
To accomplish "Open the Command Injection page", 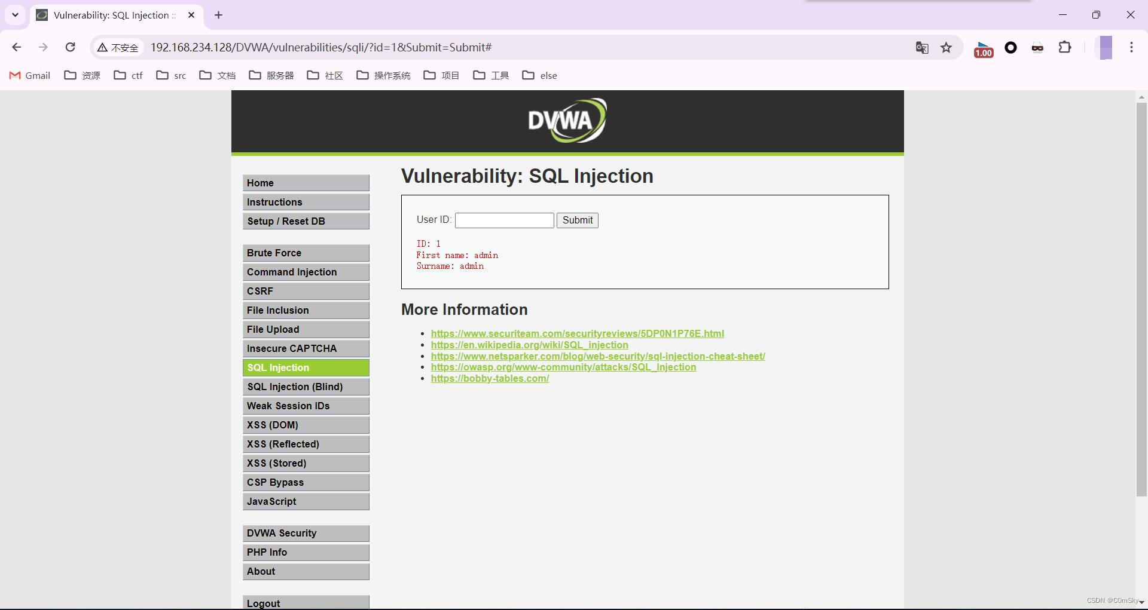I will point(306,272).
